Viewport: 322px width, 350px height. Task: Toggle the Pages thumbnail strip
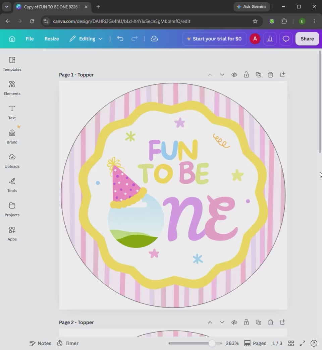point(255,343)
